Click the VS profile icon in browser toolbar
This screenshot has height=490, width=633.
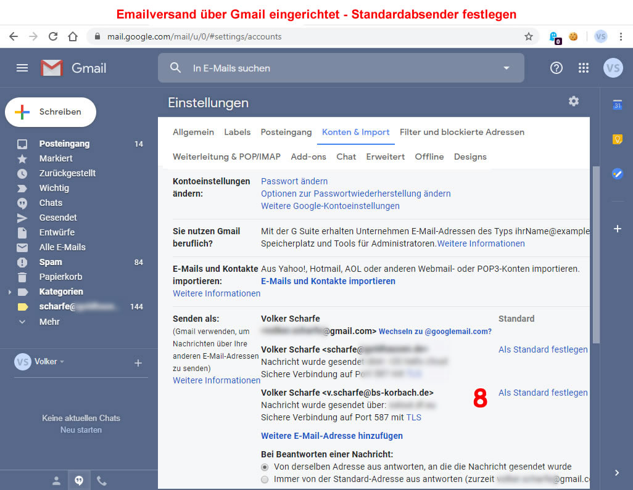point(601,37)
